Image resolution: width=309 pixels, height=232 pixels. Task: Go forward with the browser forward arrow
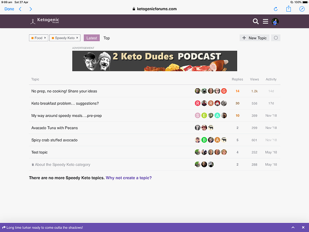pyautogui.click(x=31, y=9)
